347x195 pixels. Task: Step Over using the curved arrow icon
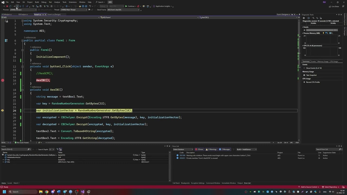[x=20, y=6]
